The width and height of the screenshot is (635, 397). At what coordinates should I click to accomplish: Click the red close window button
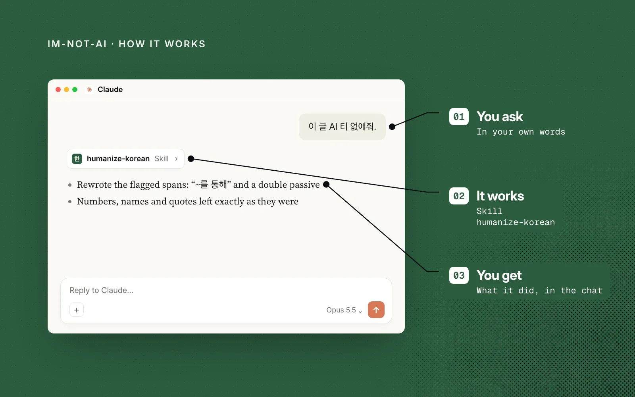click(x=58, y=90)
